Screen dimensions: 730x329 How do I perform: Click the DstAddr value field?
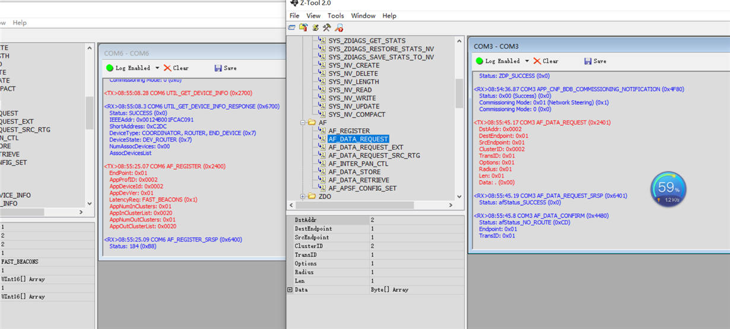point(416,220)
